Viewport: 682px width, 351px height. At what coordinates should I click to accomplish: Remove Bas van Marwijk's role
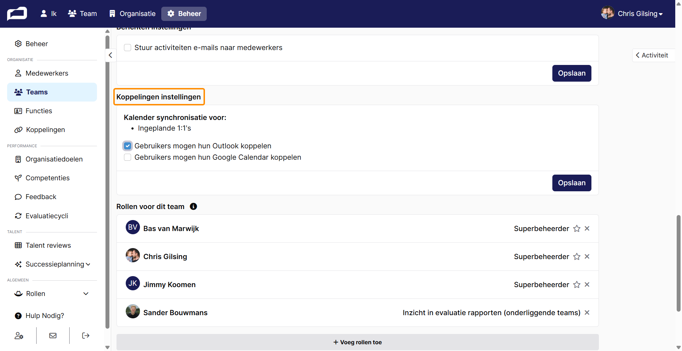(587, 229)
